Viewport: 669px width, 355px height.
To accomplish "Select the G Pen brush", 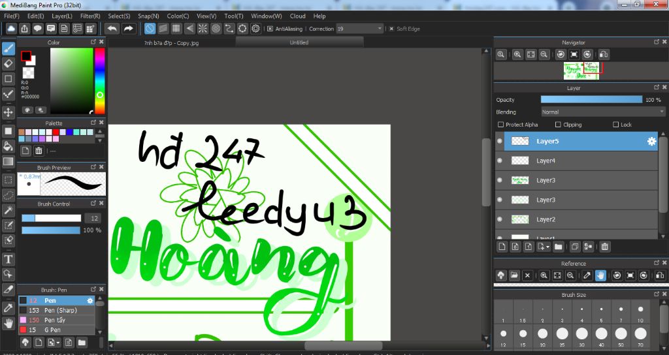I will point(56,330).
